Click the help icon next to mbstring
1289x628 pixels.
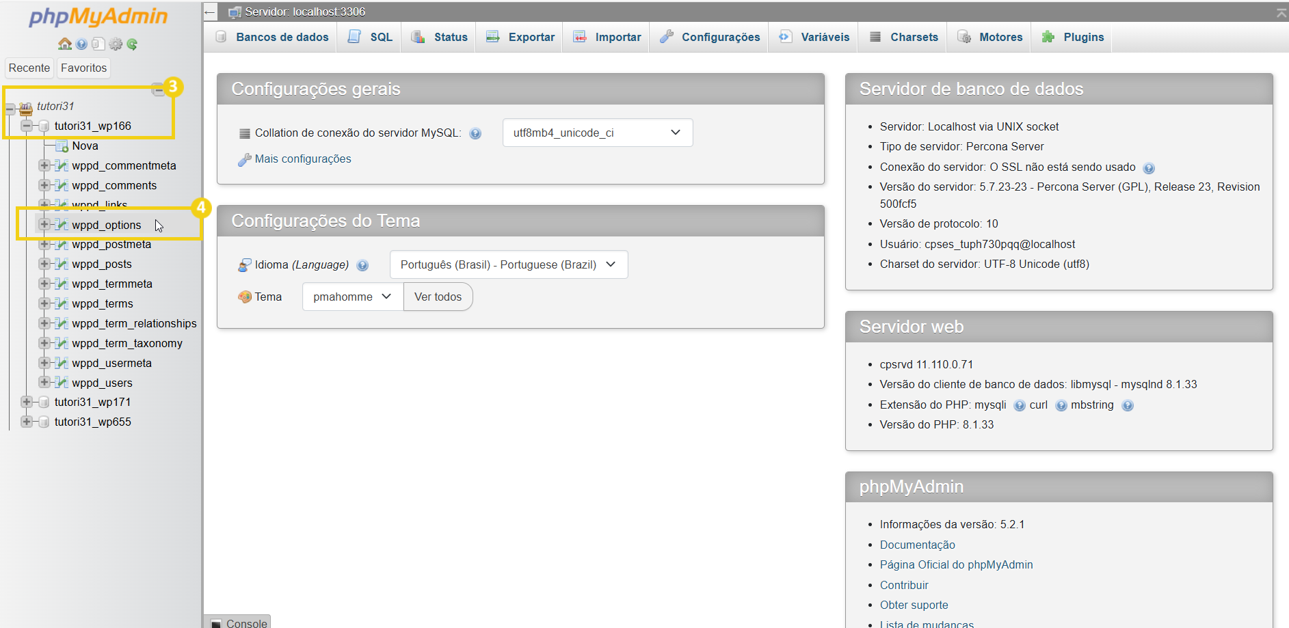(x=1128, y=406)
